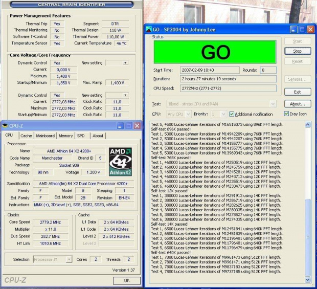Open the About tab in CPU-Z

(x=98, y=136)
